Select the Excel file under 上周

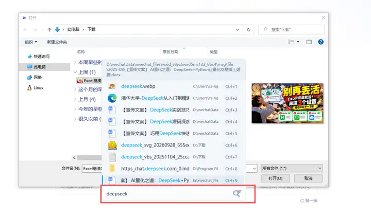click(x=89, y=81)
